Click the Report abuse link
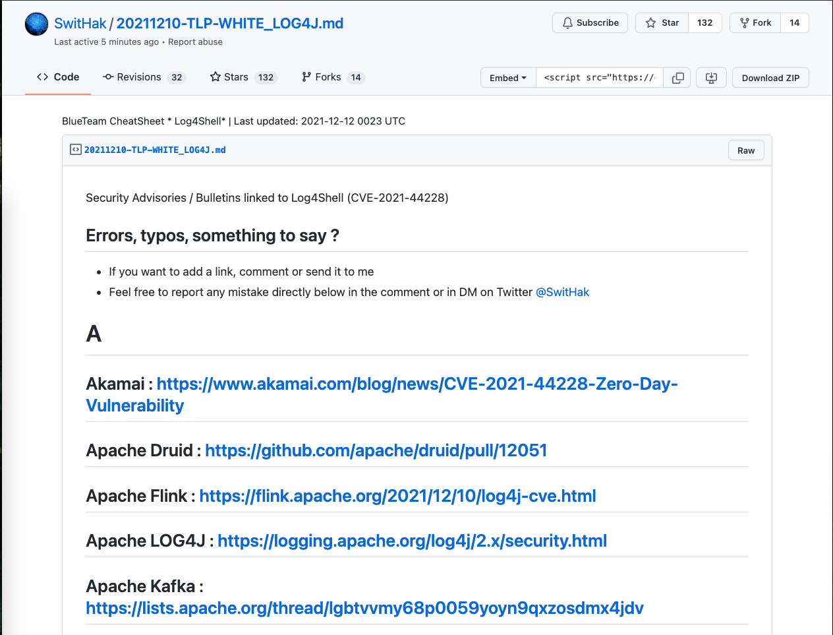833x635 pixels. [x=195, y=42]
